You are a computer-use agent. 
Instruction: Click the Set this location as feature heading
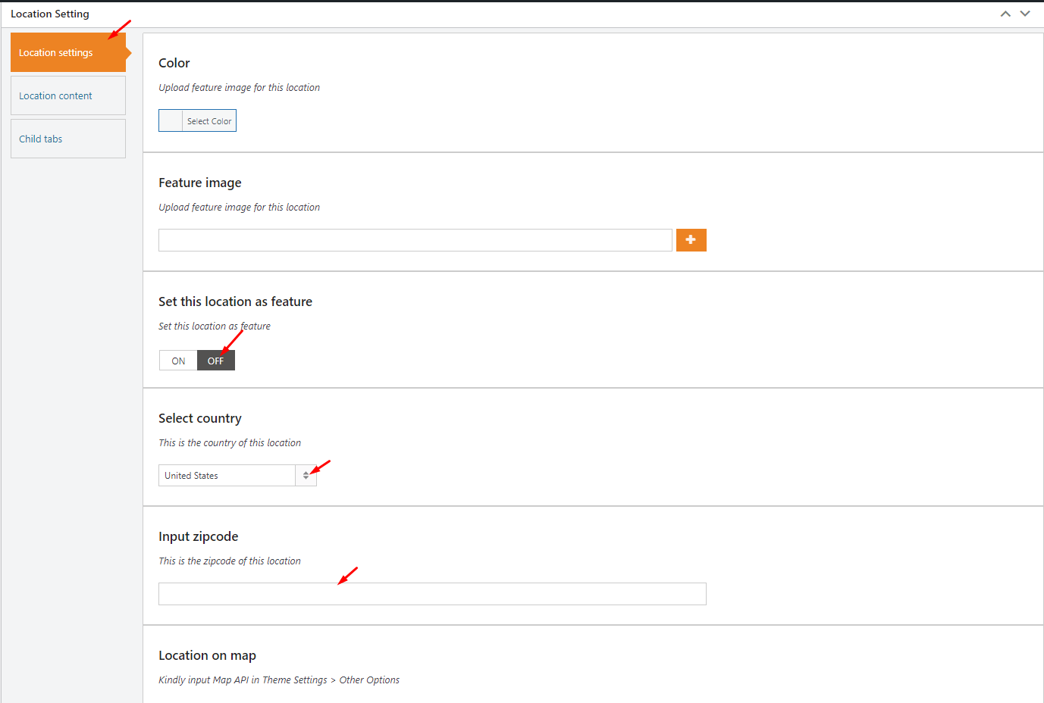coord(235,302)
